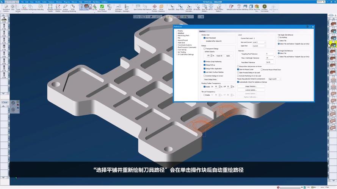Viewport: 337px width, 189px height.
Task: Open the Surface Modeling icon
Action: click(65, 8)
